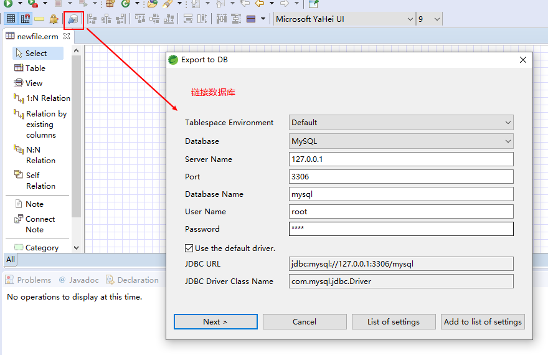Click the Add to list of settings button
This screenshot has width=548, height=355.
tap(483, 321)
